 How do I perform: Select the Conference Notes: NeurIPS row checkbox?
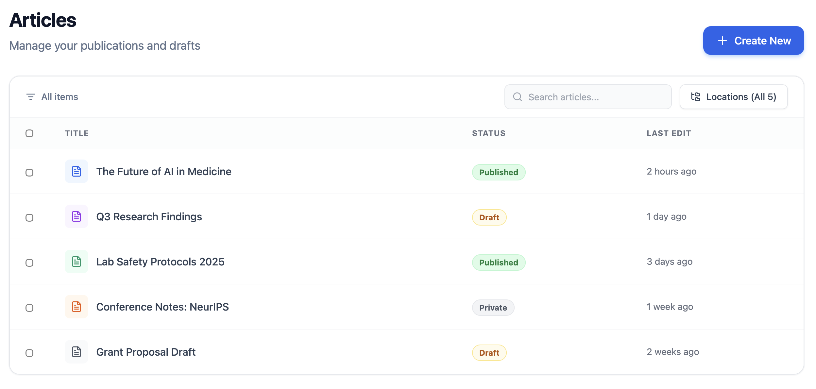[x=29, y=308]
